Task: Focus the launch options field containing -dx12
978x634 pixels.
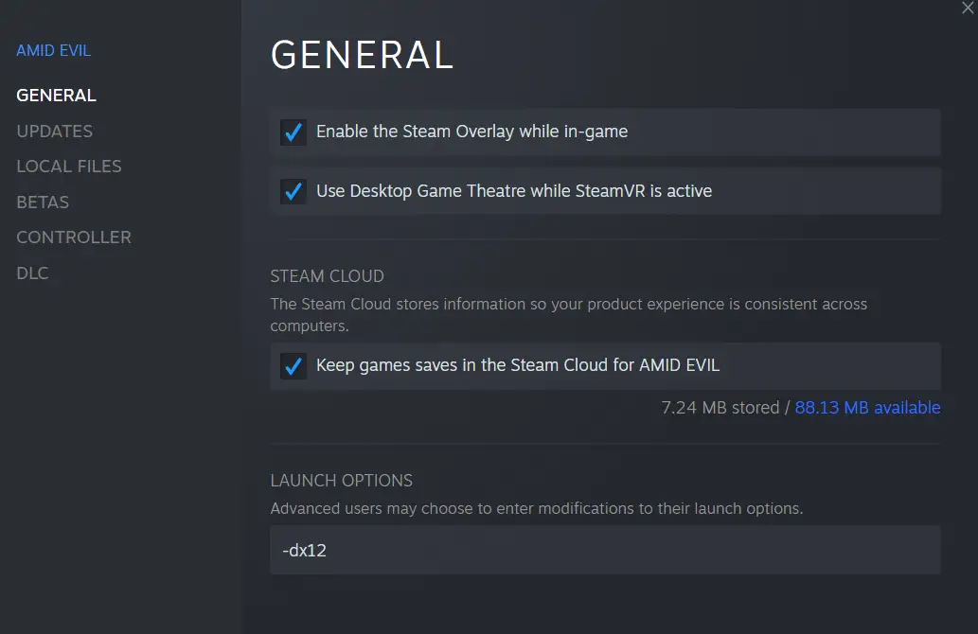Action: pyautogui.click(x=605, y=550)
